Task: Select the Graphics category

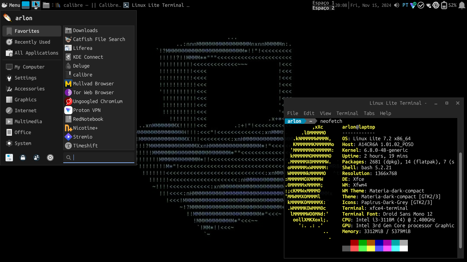Action: point(32,100)
